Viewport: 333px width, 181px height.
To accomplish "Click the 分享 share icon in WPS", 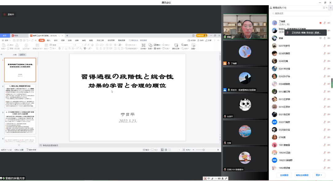I will point(208,40).
